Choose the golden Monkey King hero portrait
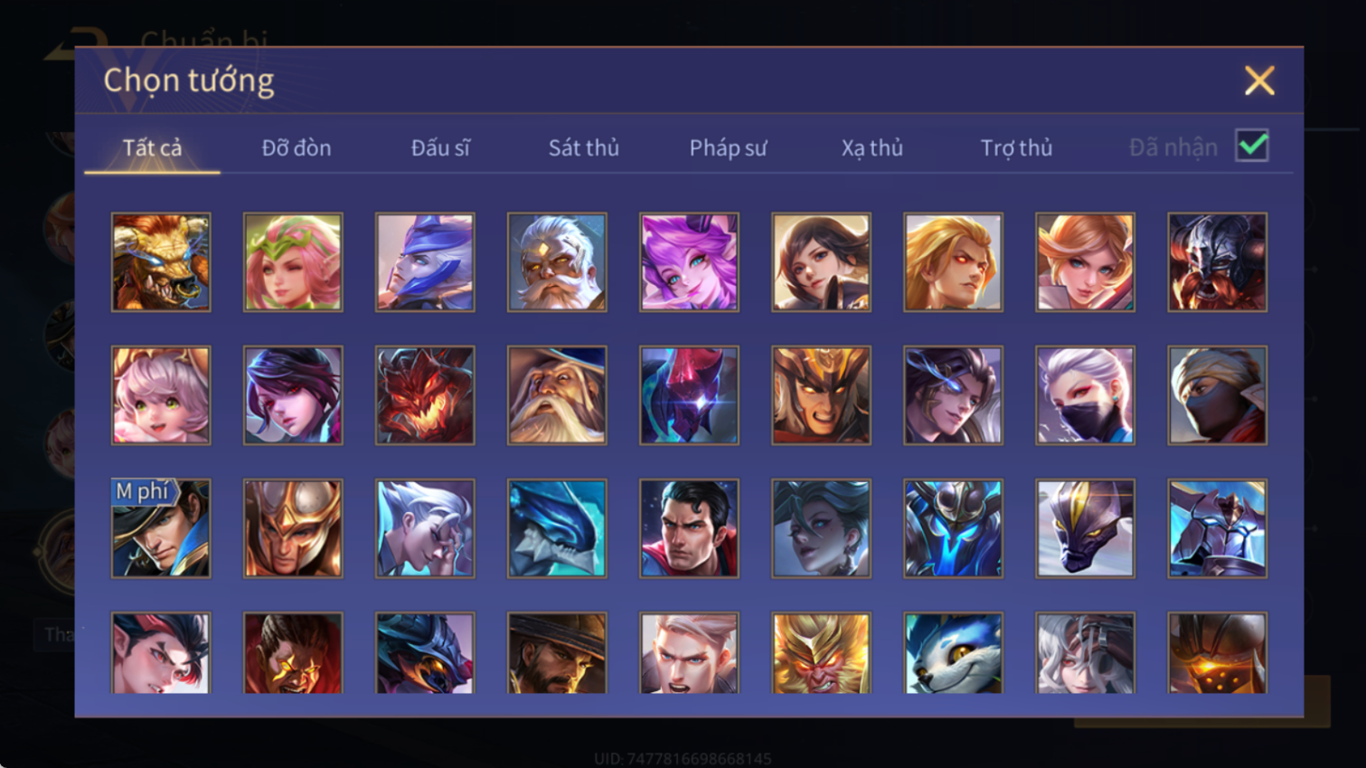The width and height of the screenshot is (1366, 768). pos(821,653)
